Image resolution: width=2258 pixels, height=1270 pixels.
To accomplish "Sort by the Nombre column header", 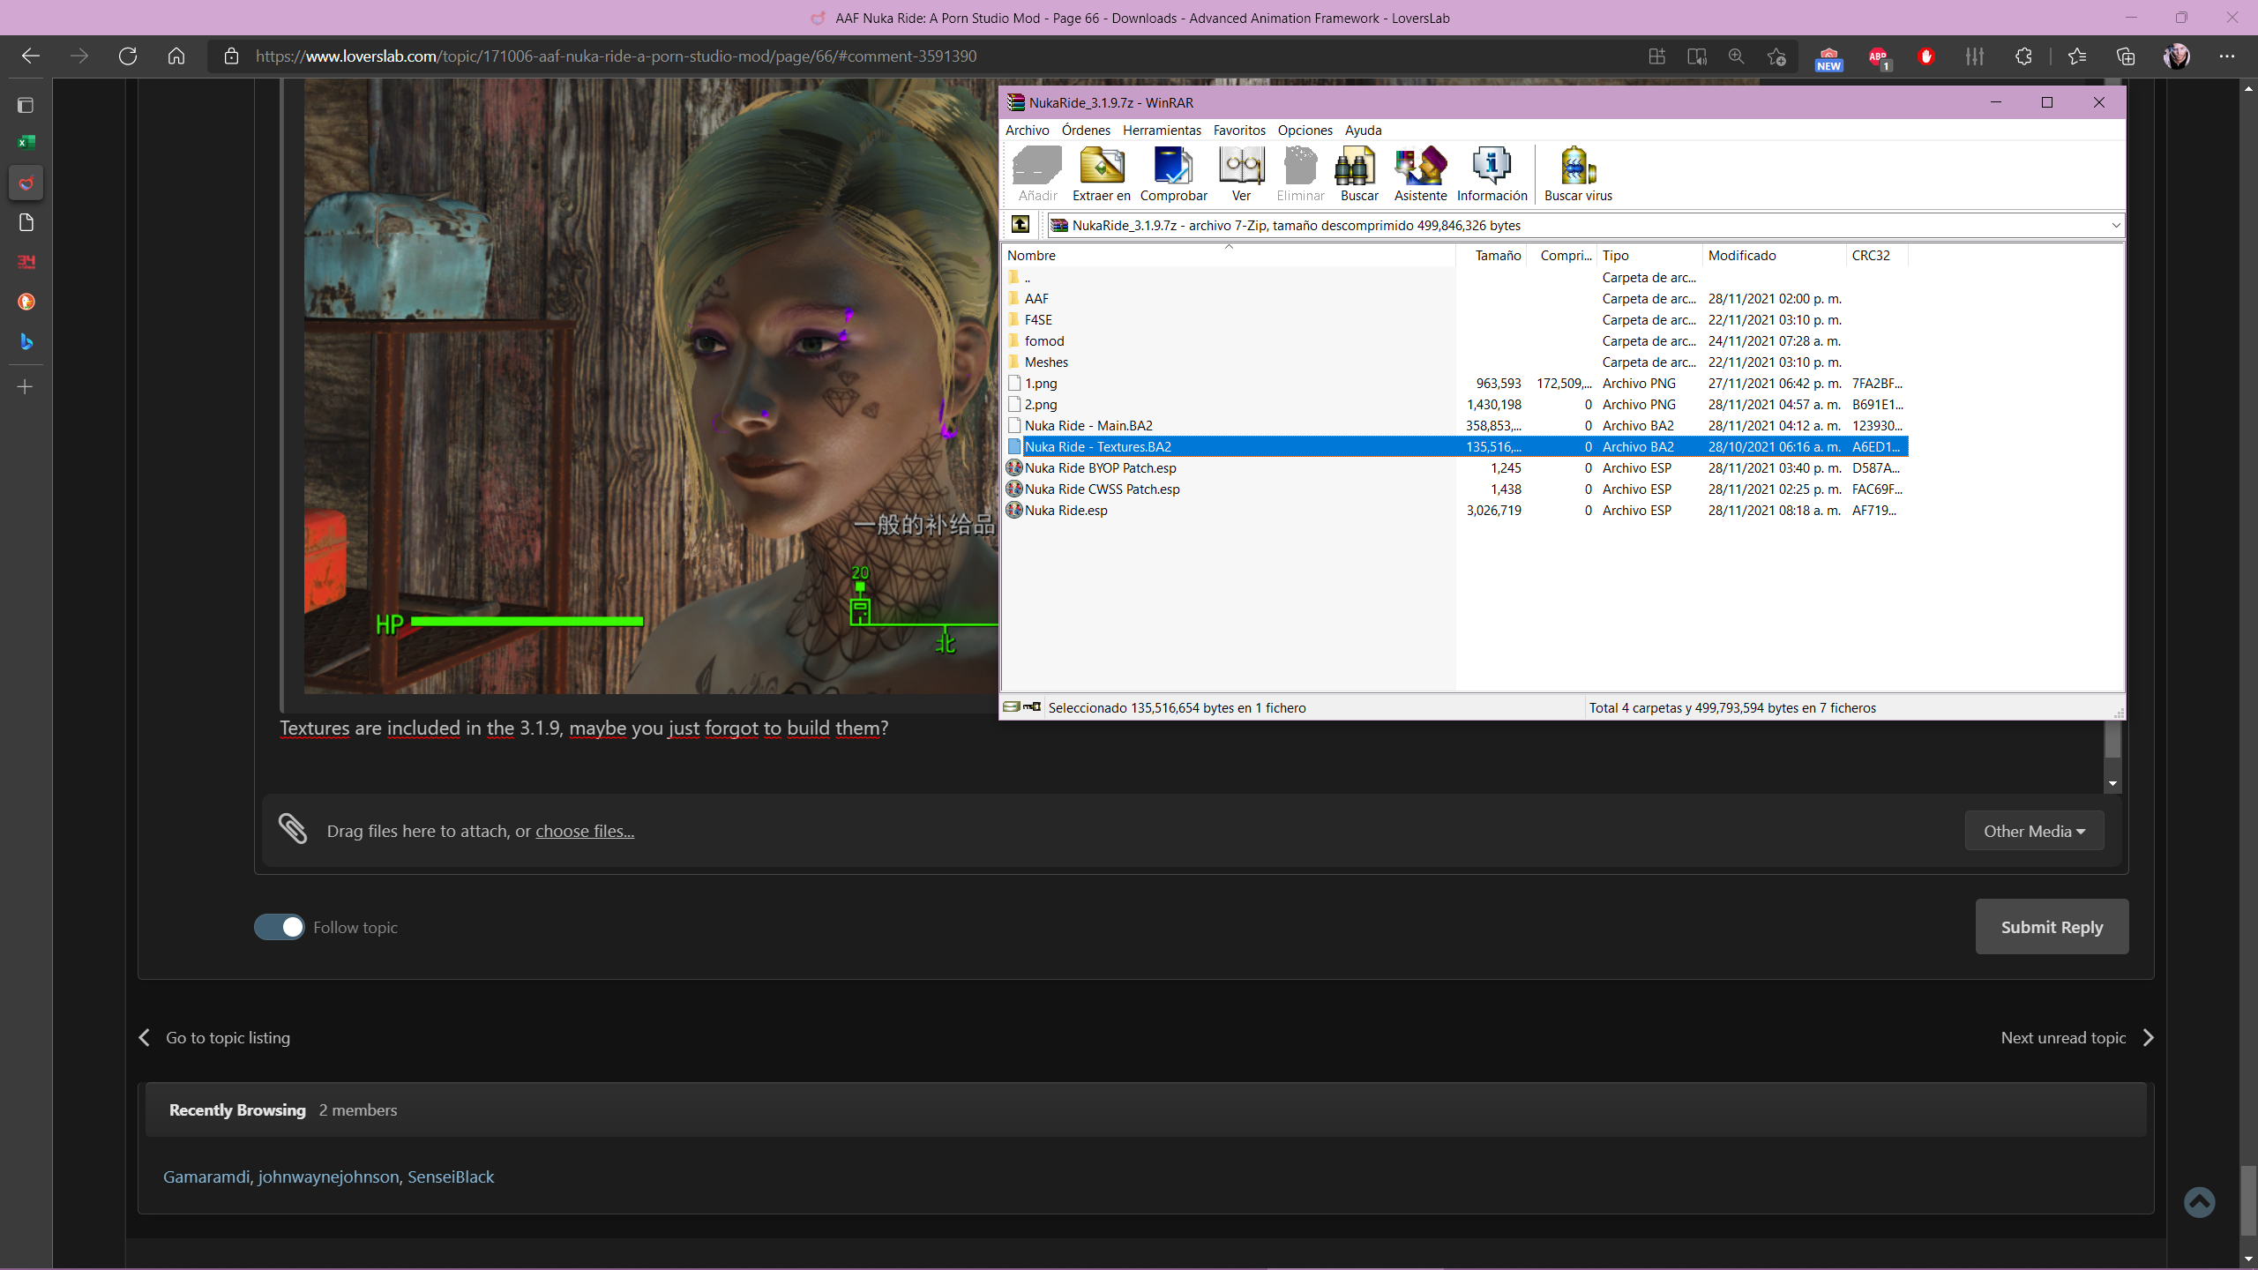I will (1228, 255).
